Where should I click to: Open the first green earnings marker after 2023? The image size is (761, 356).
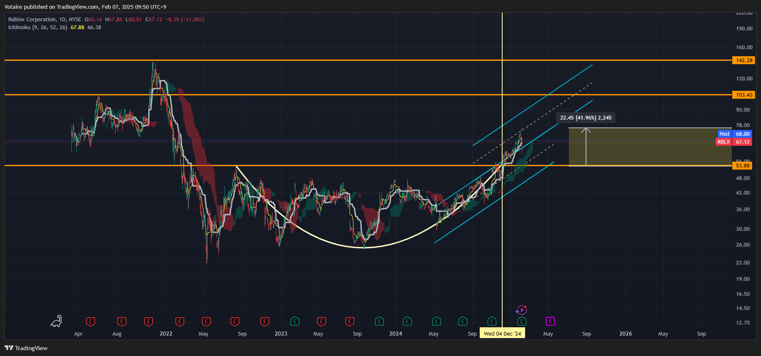[295, 321]
